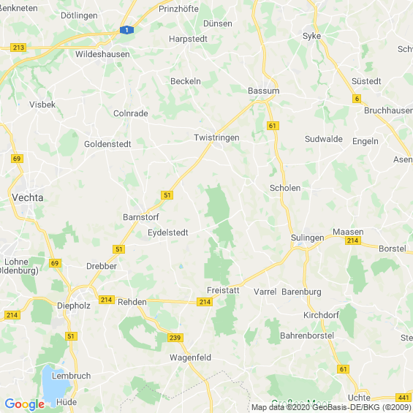The height and width of the screenshot is (413, 413).
Task: Select the Vechta city label
Action: pos(28,197)
